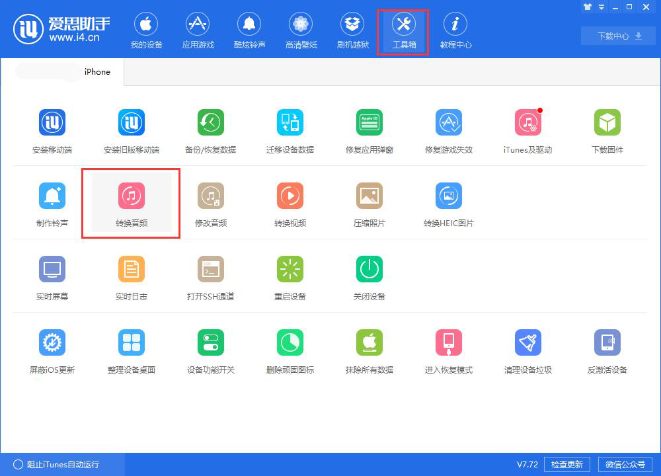
Task: Open the 备份/恢复数据 backup tool
Action: pyautogui.click(x=211, y=129)
